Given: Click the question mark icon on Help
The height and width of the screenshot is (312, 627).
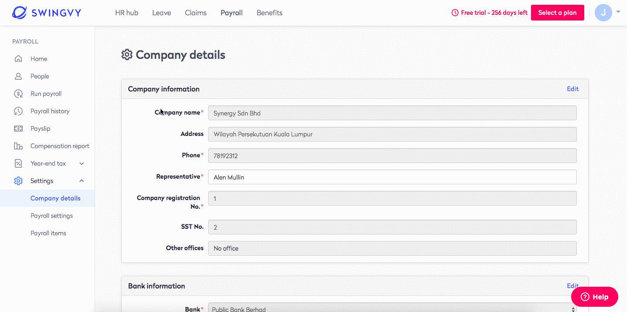Looking at the screenshot, I should [584, 297].
